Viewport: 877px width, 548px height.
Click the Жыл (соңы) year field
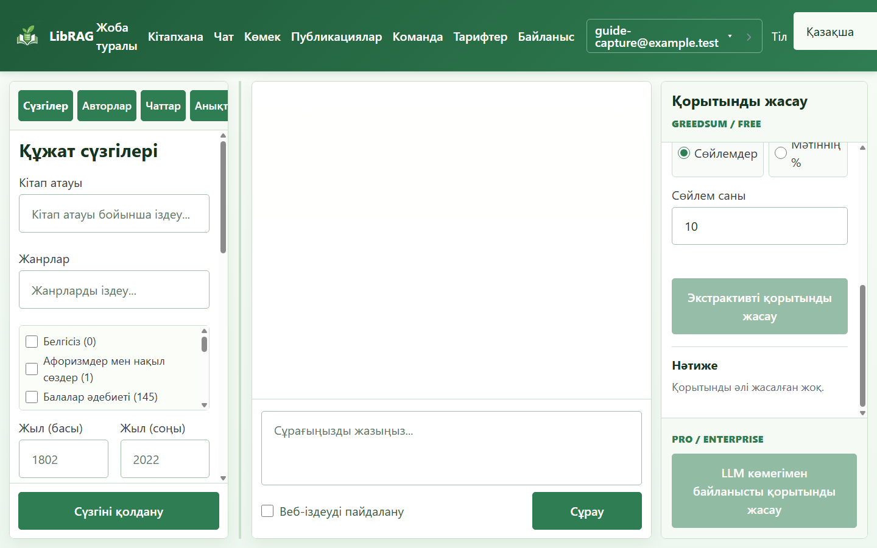click(165, 459)
